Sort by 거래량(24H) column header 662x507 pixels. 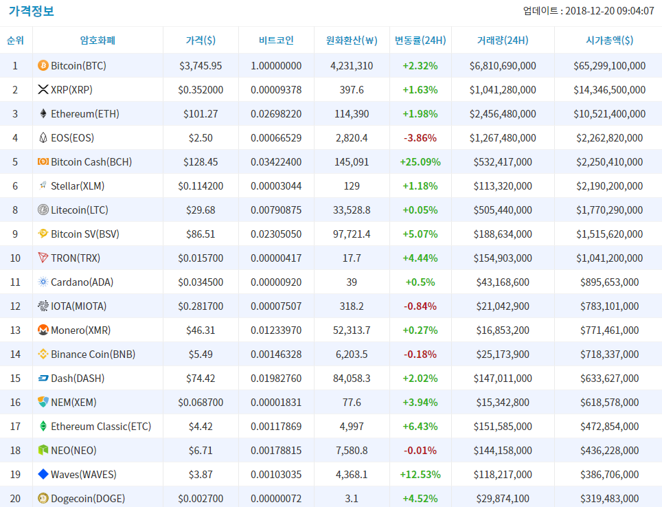coord(503,41)
